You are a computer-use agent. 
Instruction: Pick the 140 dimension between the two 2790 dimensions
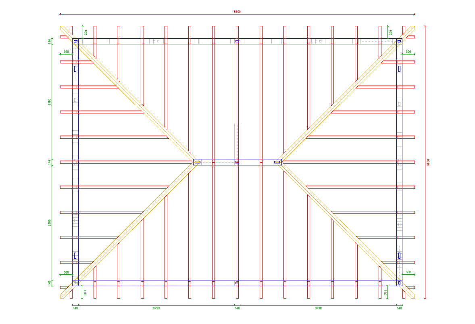49,163
